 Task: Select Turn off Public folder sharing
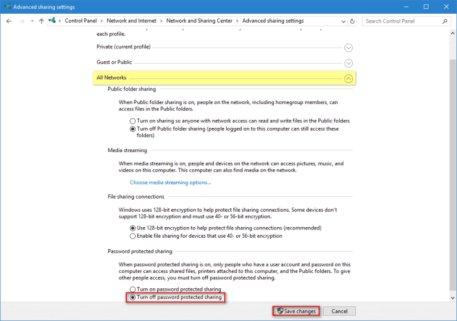coord(133,128)
